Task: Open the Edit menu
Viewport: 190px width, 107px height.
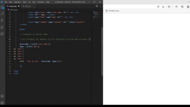Action: point(11,2)
